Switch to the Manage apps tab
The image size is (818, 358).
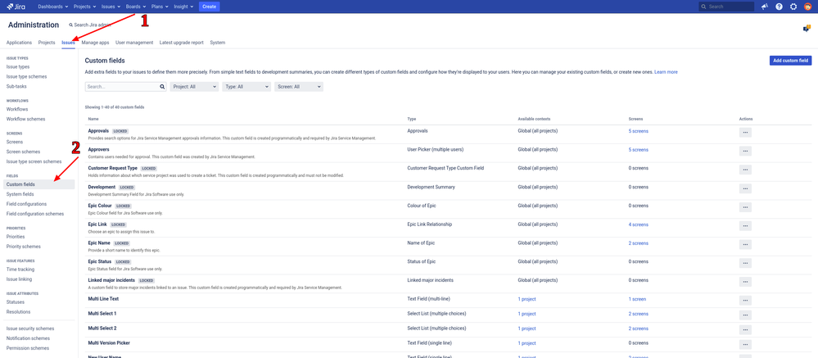tap(95, 43)
